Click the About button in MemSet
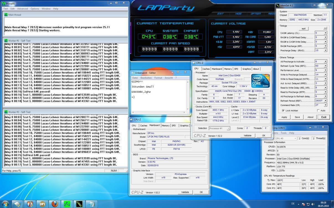 click(x=310, y=117)
